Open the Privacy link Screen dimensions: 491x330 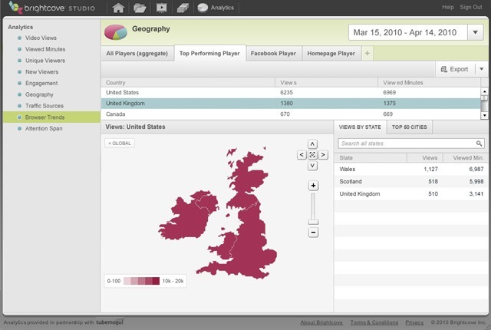click(414, 322)
